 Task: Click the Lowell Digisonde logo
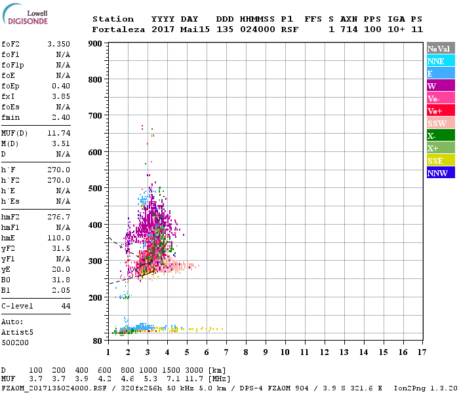[24, 16]
